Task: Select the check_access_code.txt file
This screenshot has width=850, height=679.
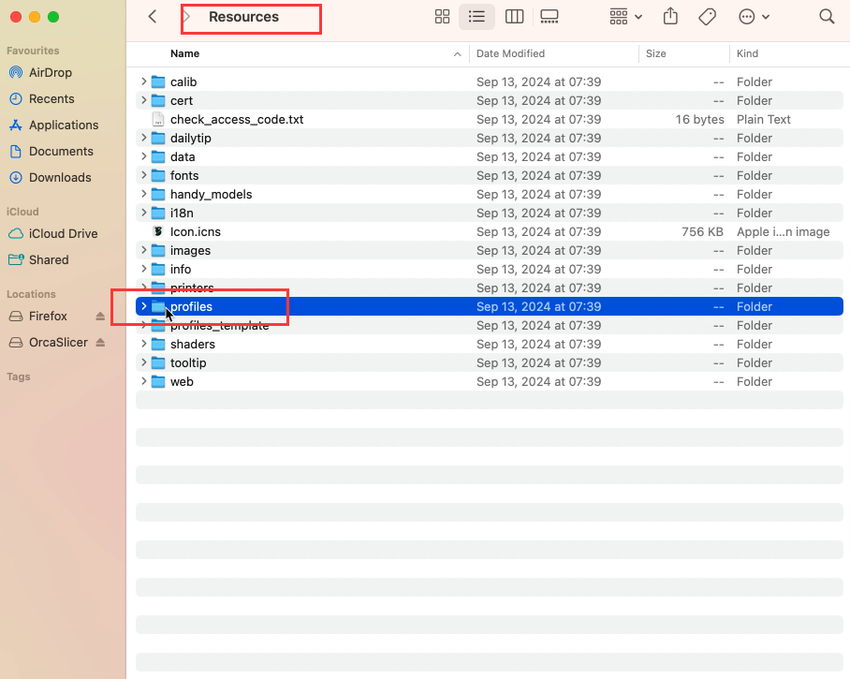Action: tap(236, 119)
